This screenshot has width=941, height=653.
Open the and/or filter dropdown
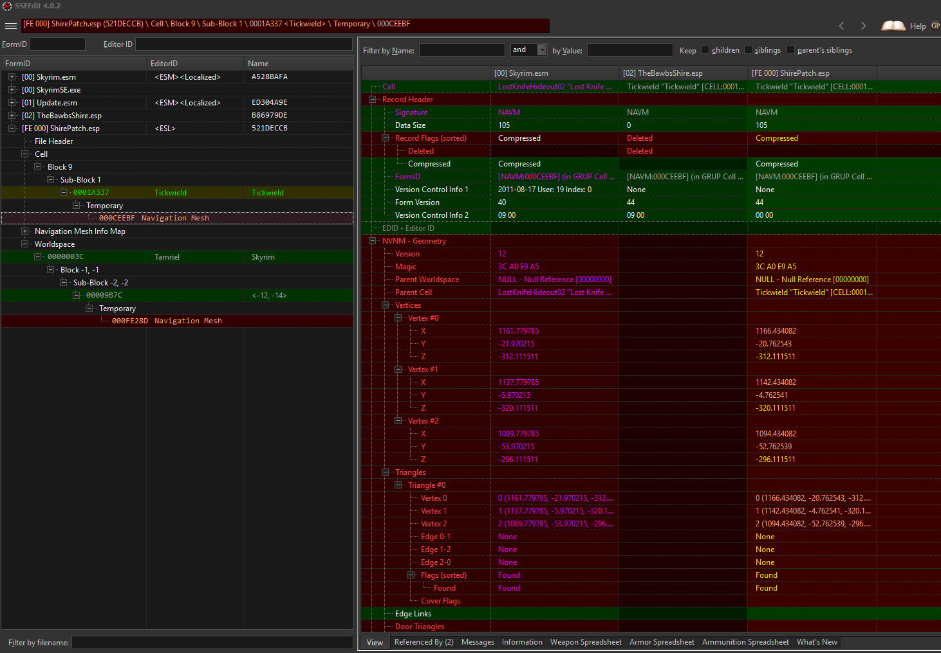(541, 50)
